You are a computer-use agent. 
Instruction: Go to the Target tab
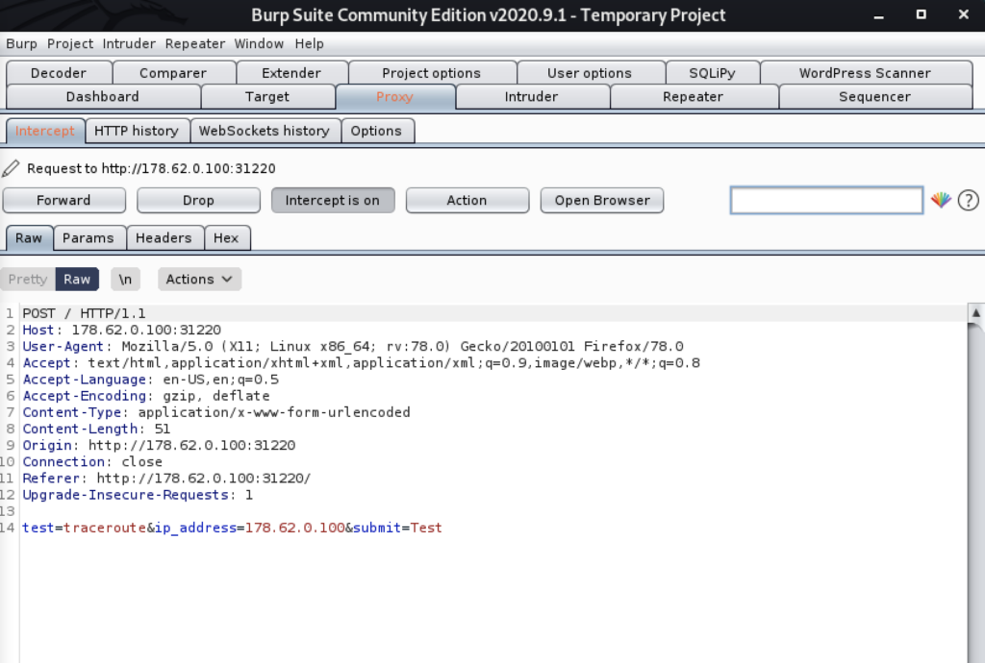pyautogui.click(x=267, y=97)
